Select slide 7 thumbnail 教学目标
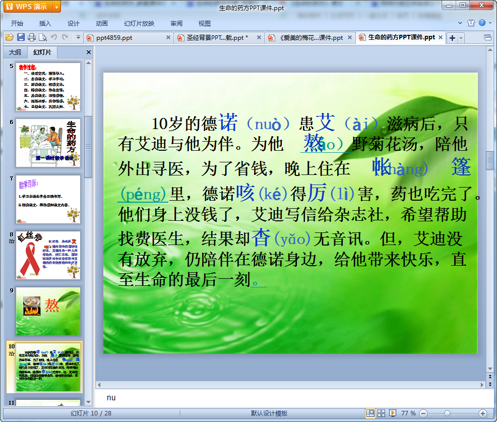This screenshot has width=497, height=422. pos(48,199)
